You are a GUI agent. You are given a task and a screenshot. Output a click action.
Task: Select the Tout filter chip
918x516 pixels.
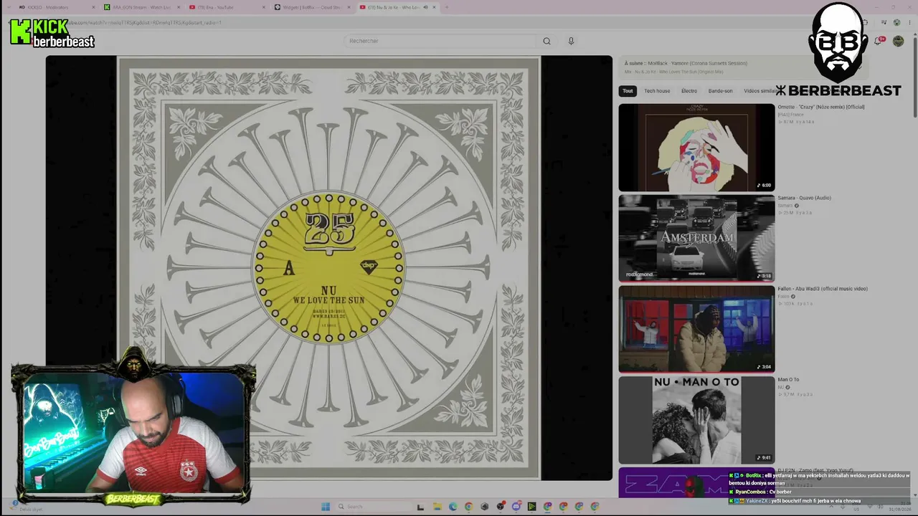[x=628, y=91]
